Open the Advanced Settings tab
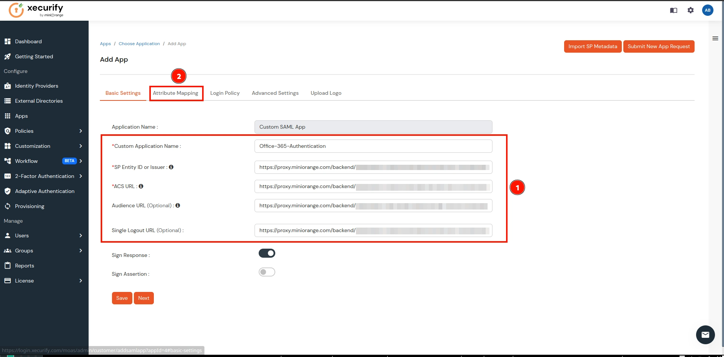 click(x=275, y=93)
